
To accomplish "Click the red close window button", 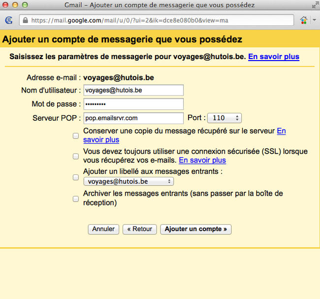I will coord(5,5).
